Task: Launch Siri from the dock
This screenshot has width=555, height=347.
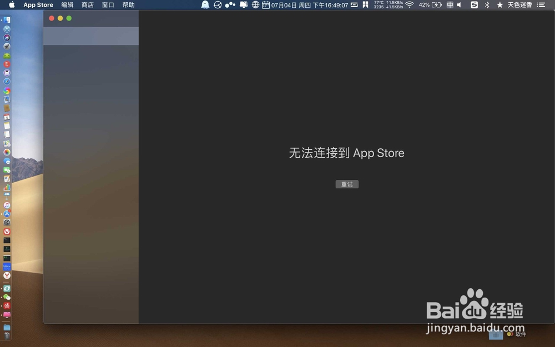Action: click(7, 38)
